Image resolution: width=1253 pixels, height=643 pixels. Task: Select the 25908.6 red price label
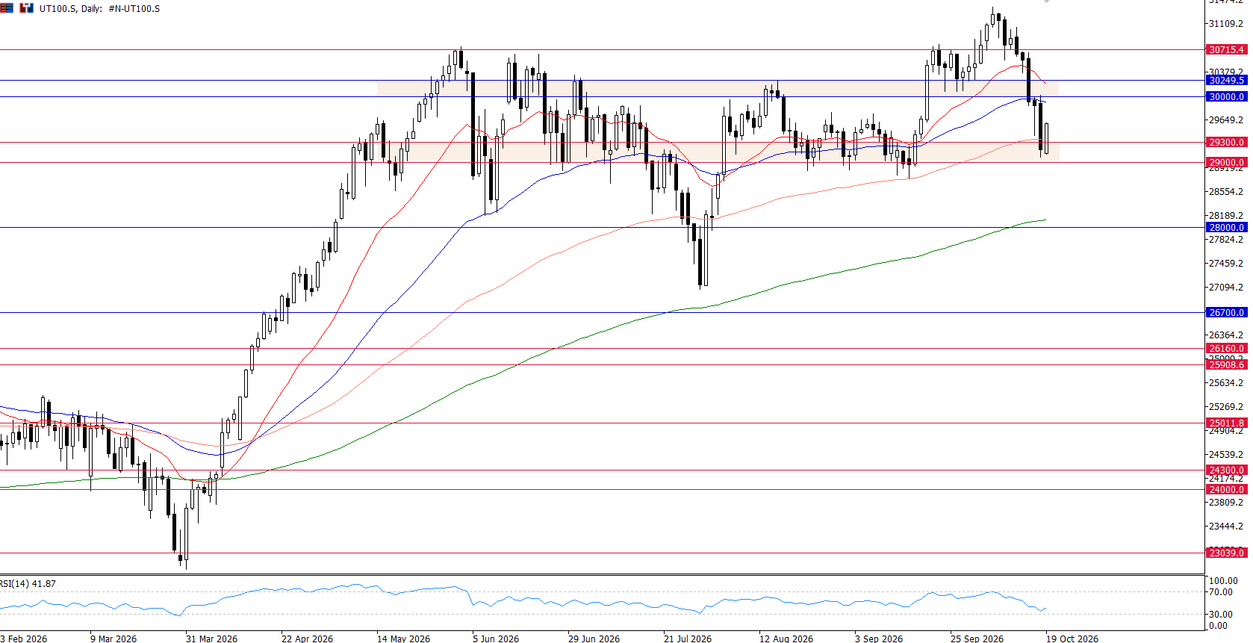1226,365
